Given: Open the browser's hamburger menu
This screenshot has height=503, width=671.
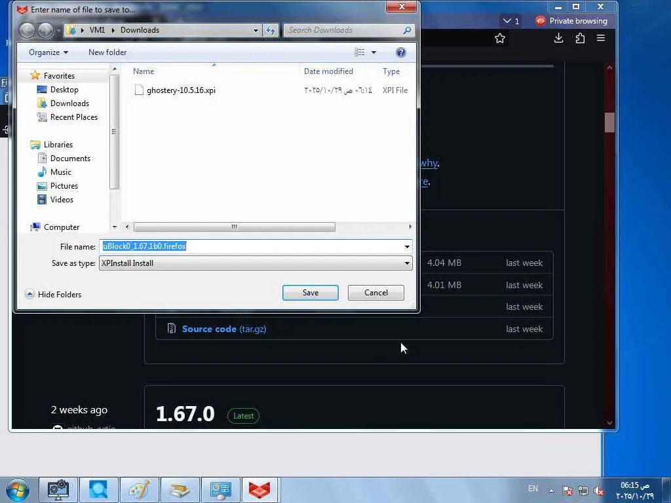Looking at the screenshot, I should (601, 38).
